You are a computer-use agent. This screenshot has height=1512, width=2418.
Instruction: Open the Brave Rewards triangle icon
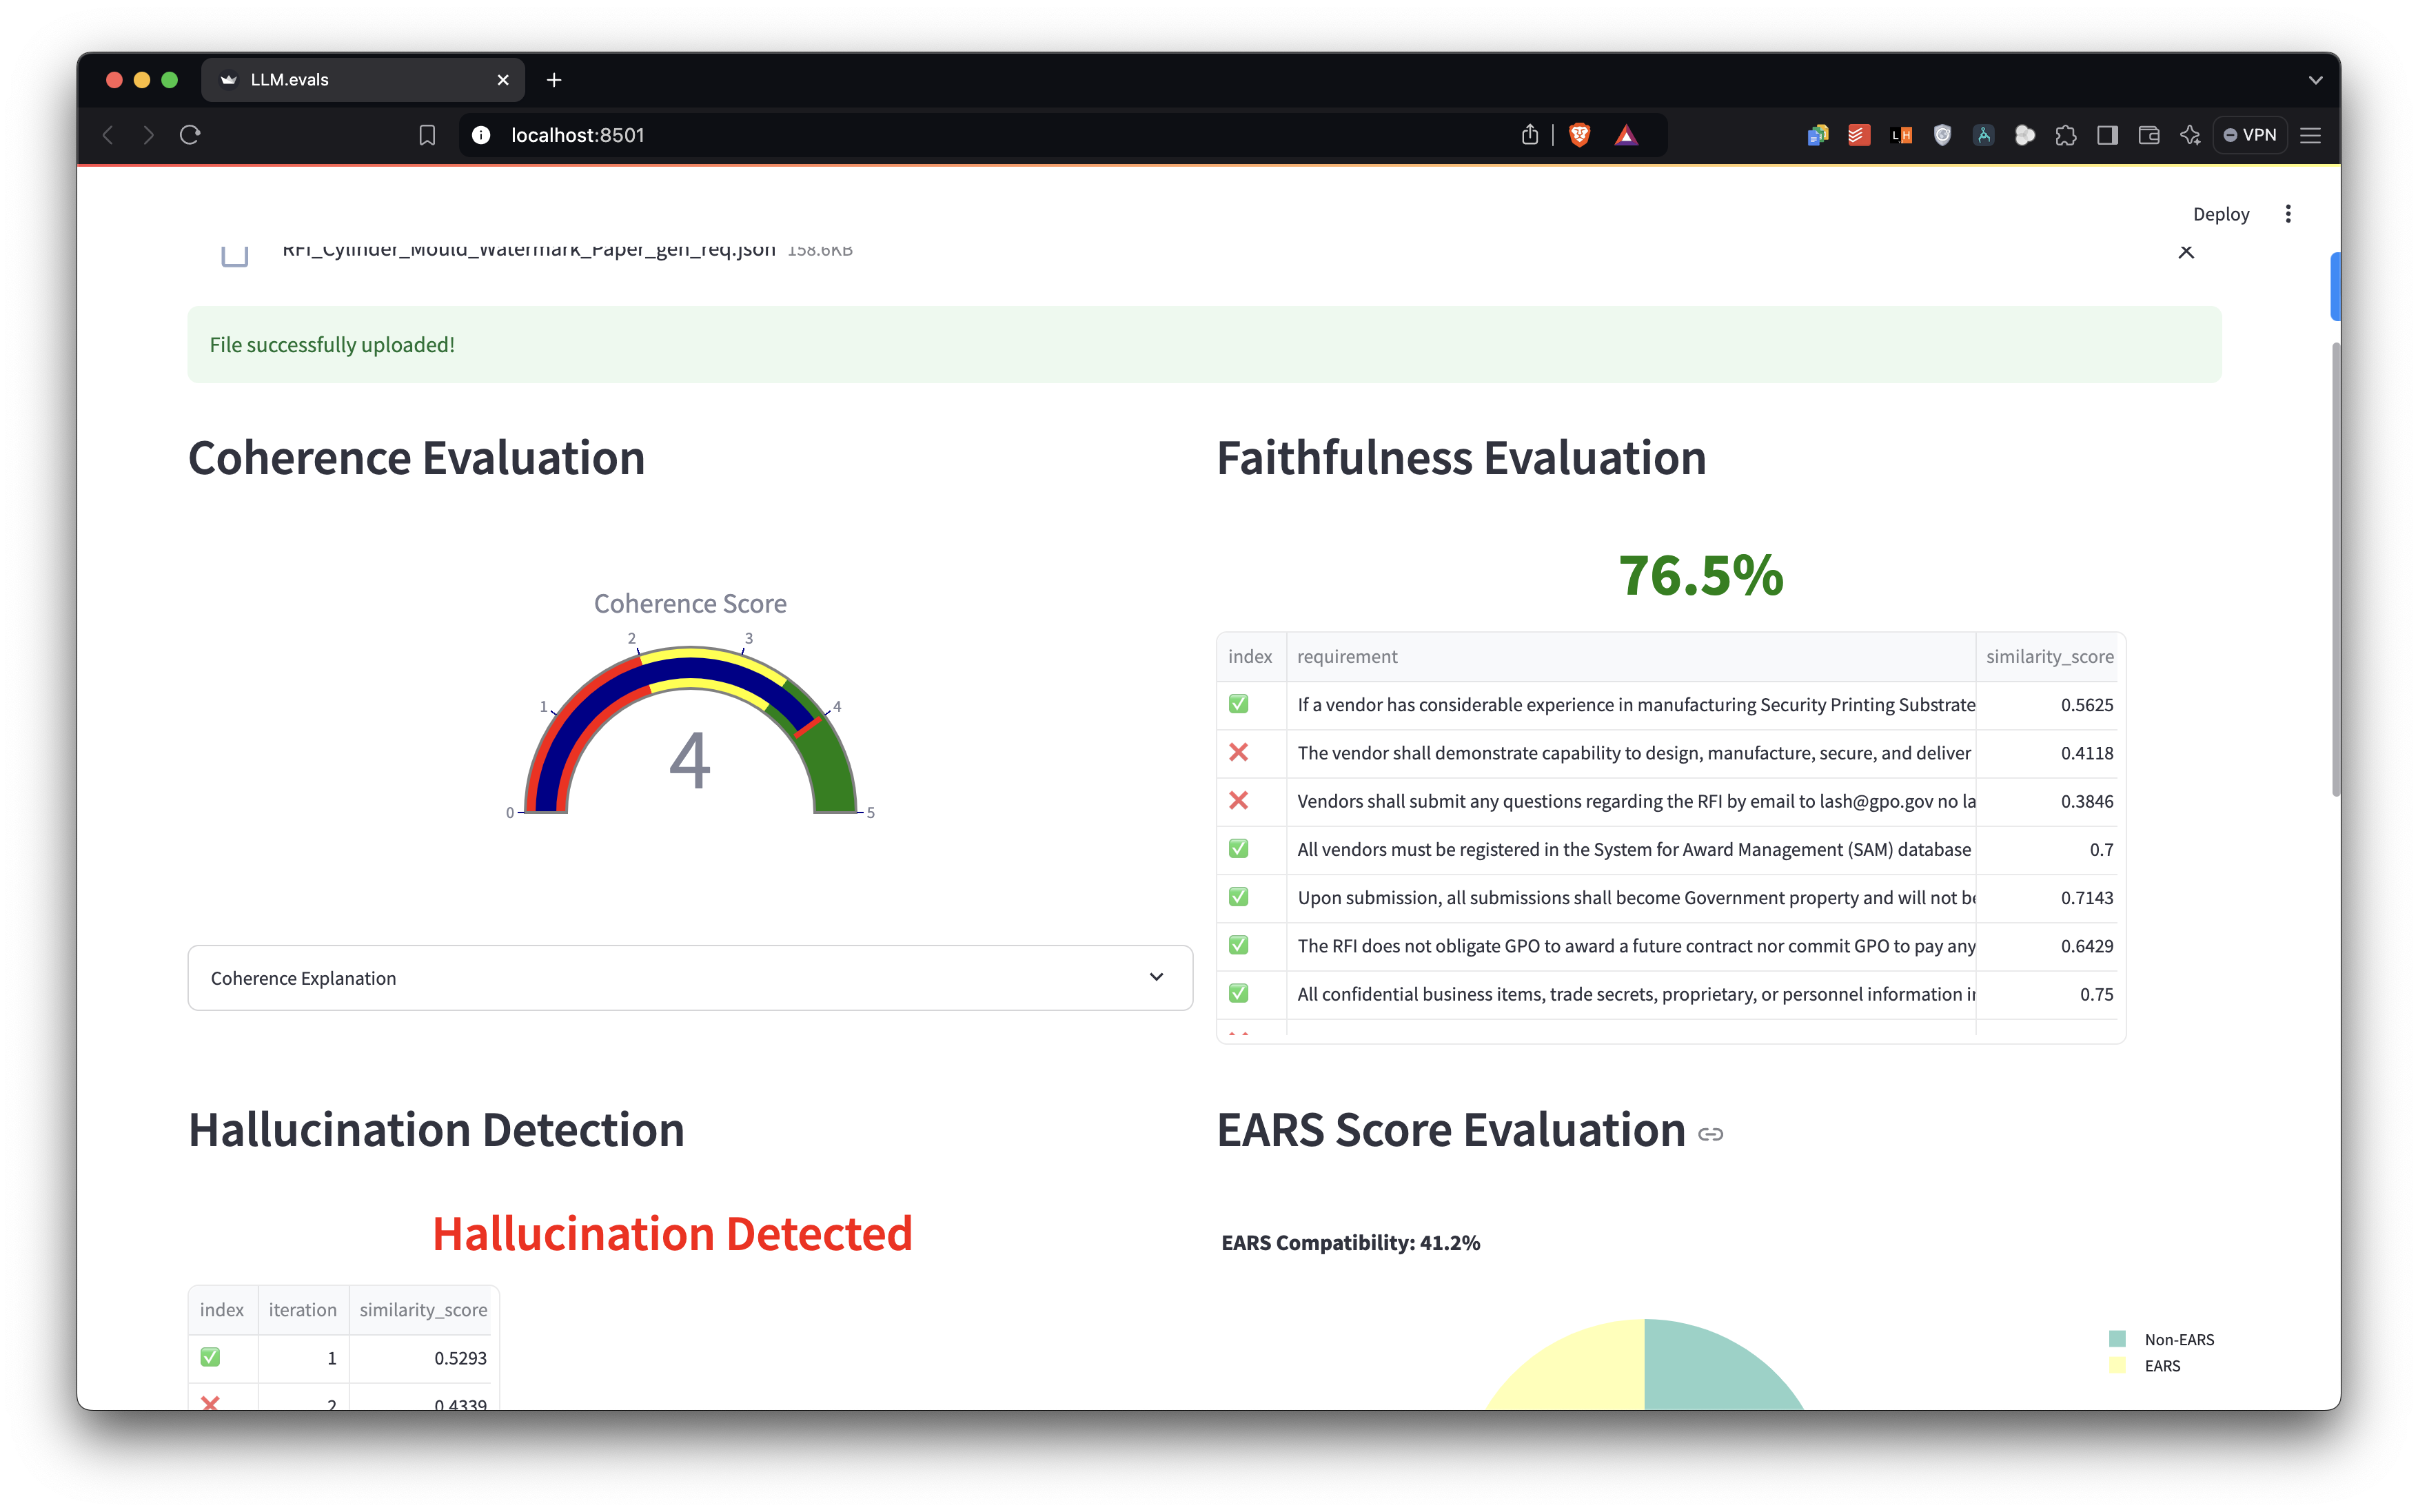pyautogui.click(x=1625, y=135)
